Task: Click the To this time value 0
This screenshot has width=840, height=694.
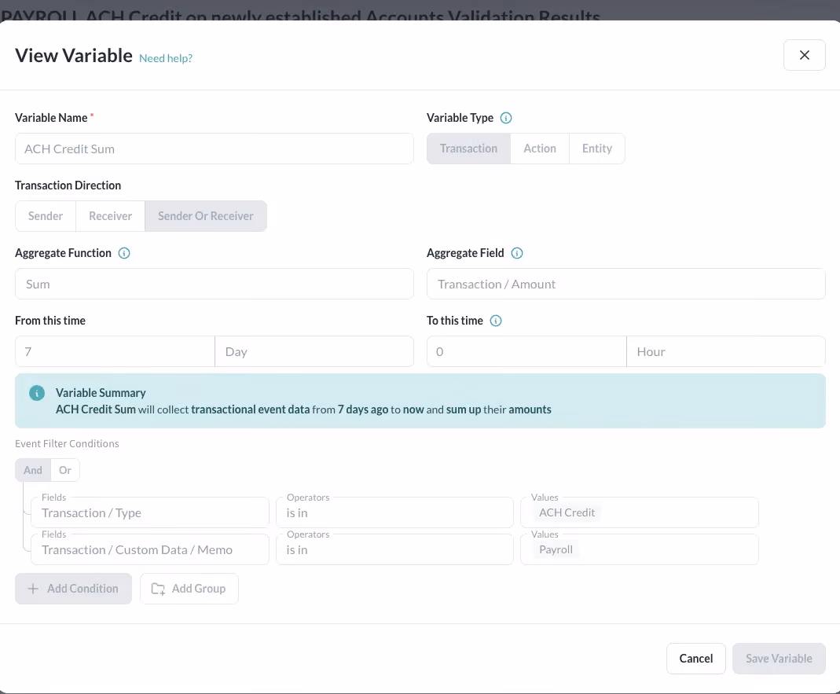Action: coord(526,351)
